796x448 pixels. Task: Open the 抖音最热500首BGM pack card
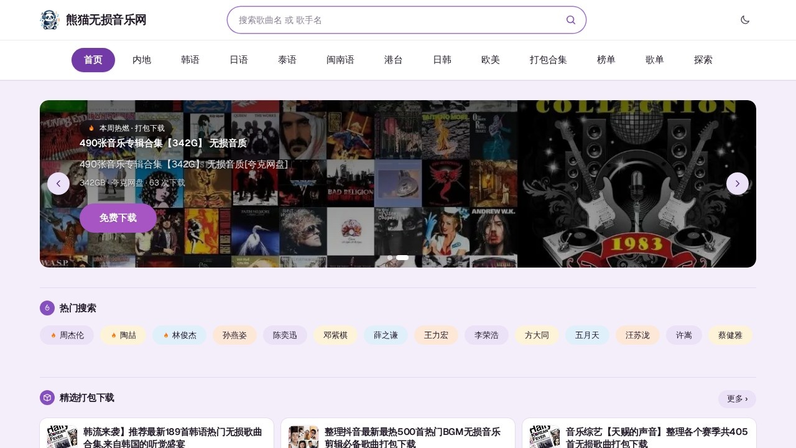click(x=398, y=433)
